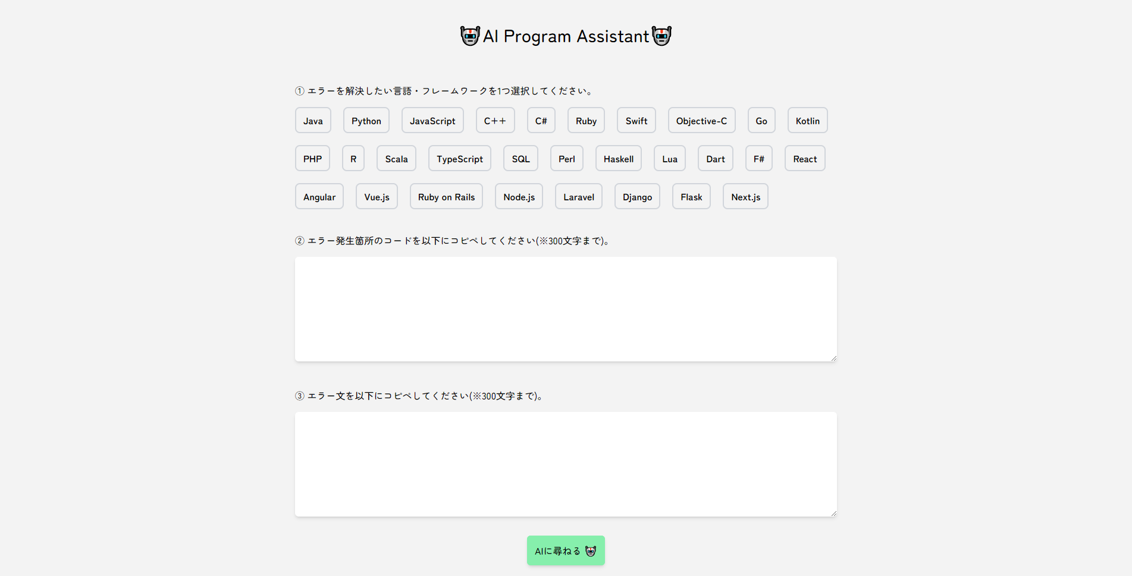Pick Kotlin as the language
The image size is (1132, 576).
pos(807,121)
